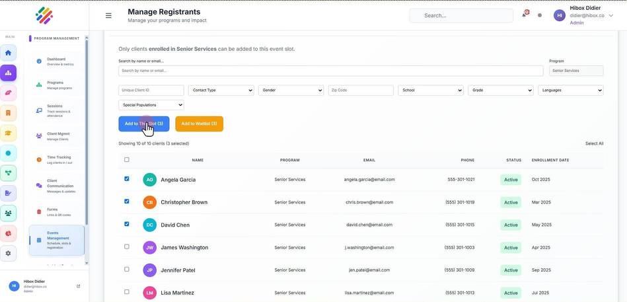This screenshot has height=302, width=627.
Task: Click the gray status dot in header
Action: click(540, 16)
